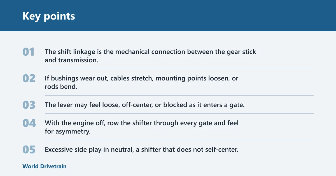This screenshot has width=336, height=176.
Task: Select the 01 number marker
Action: pos(29,52)
